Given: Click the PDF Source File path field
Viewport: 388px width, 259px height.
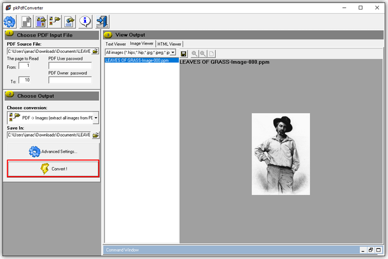Looking at the screenshot, I should click(x=49, y=51).
